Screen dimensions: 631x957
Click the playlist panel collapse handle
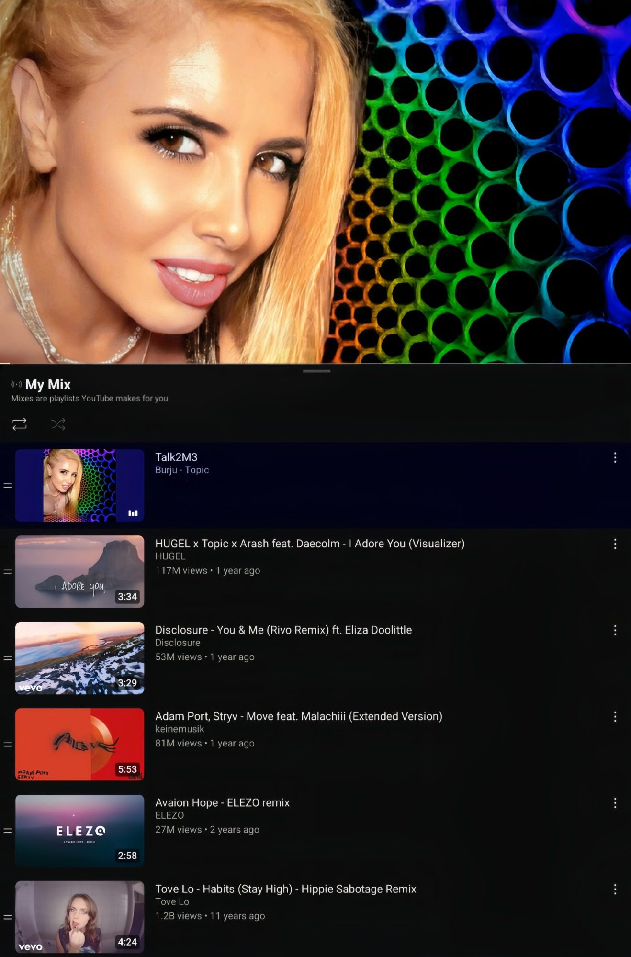(316, 371)
